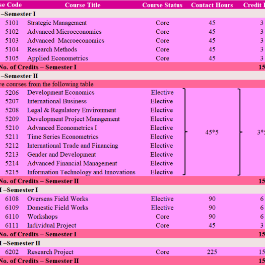The image size is (265, 265).
Task: Click contact hours "90" for Domestic Field Works
Action: (x=212, y=208)
